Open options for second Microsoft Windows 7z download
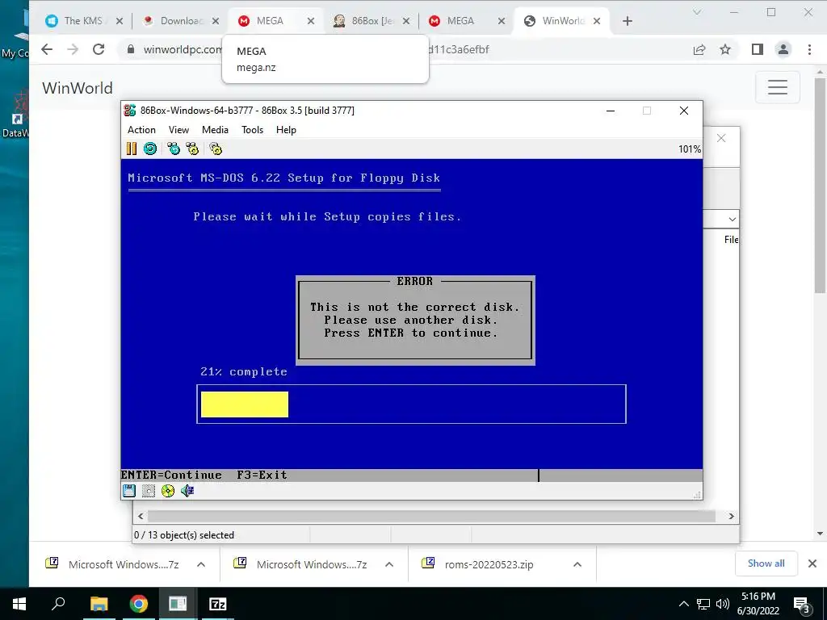 pyautogui.click(x=389, y=564)
